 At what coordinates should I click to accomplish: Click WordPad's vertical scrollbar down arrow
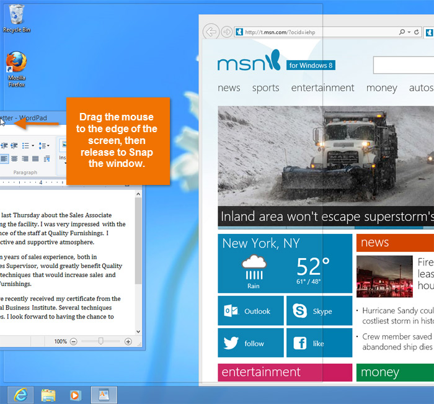click(138, 331)
